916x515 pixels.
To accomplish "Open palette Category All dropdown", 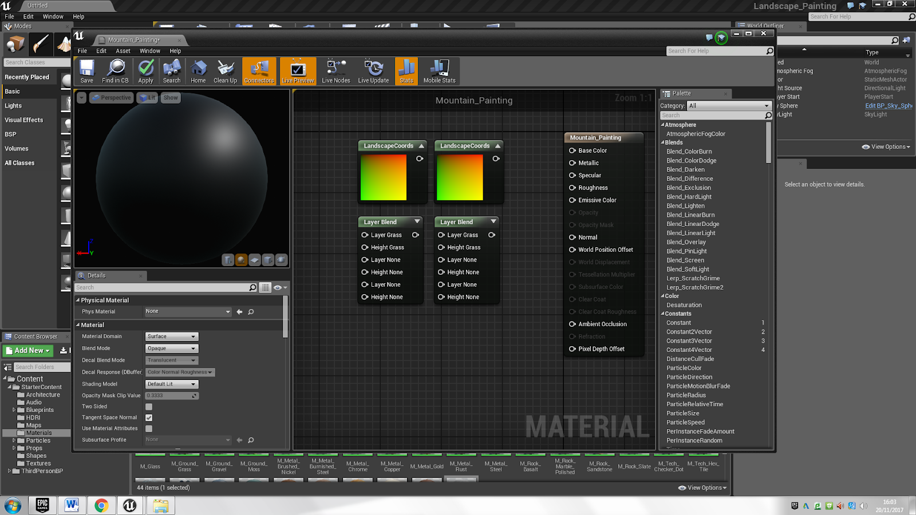I will (x=729, y=106).
